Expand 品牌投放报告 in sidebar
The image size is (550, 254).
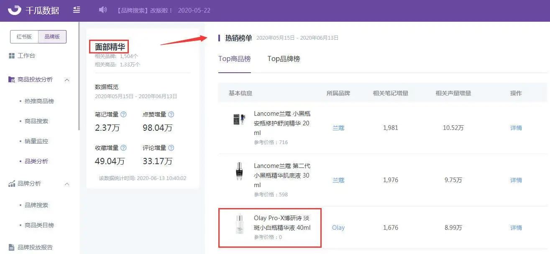click(x=35, y=247)
